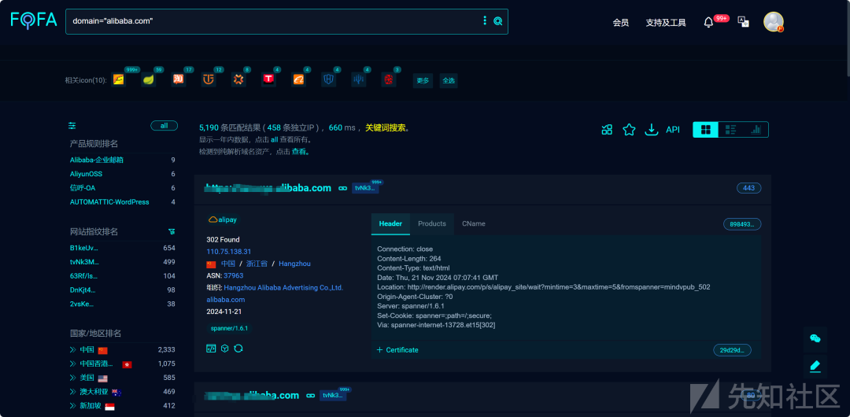Click the batch select checklist icon
Image resolution: width=850 pixels, height=417 pixels.
[x=607, y=130]
